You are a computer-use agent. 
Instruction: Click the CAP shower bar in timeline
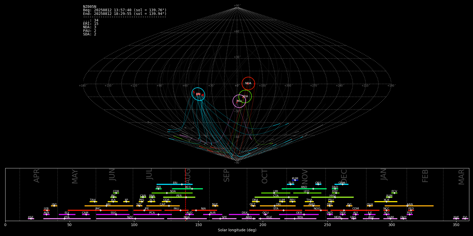[163, 206]
